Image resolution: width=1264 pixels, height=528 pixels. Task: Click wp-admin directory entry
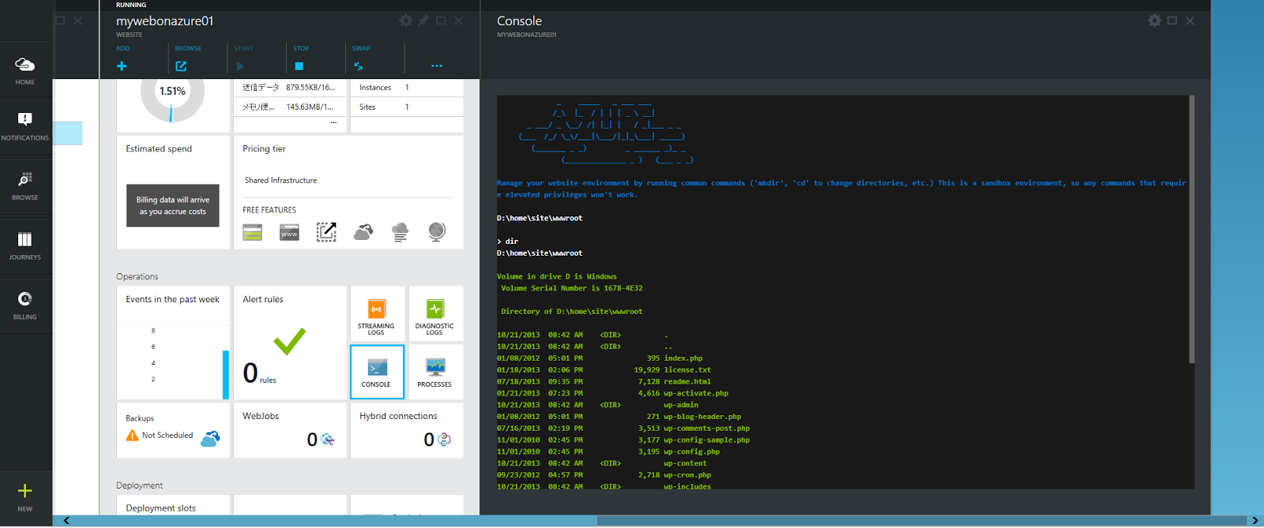click(681, 405)
